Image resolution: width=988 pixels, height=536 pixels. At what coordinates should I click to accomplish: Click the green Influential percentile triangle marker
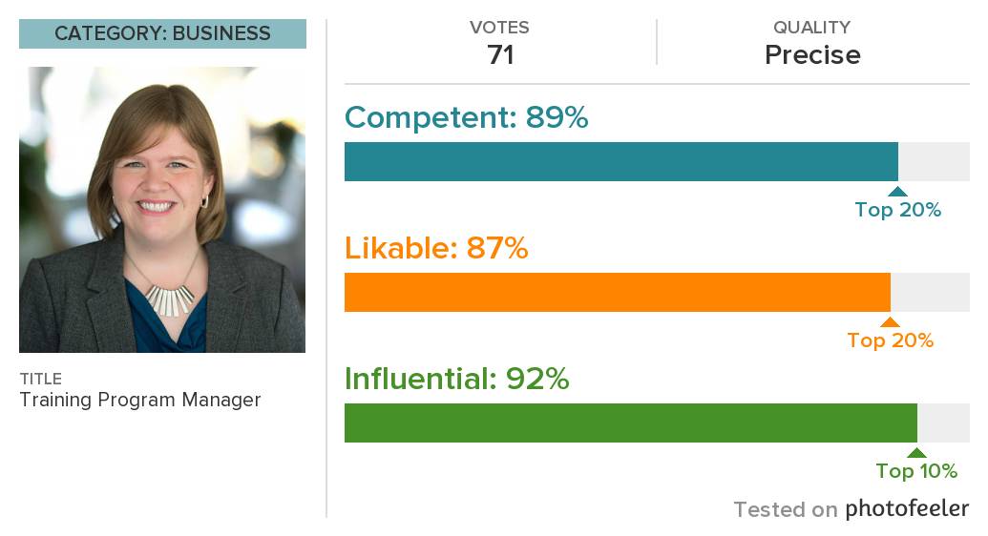click(x=916, y=452)
